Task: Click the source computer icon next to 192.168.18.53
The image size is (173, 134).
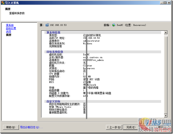Action: coord(47,25)
